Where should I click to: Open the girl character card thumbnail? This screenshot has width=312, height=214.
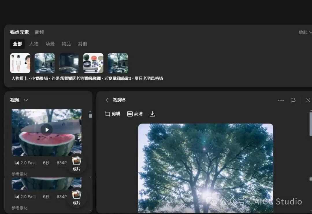coord(20,63)
